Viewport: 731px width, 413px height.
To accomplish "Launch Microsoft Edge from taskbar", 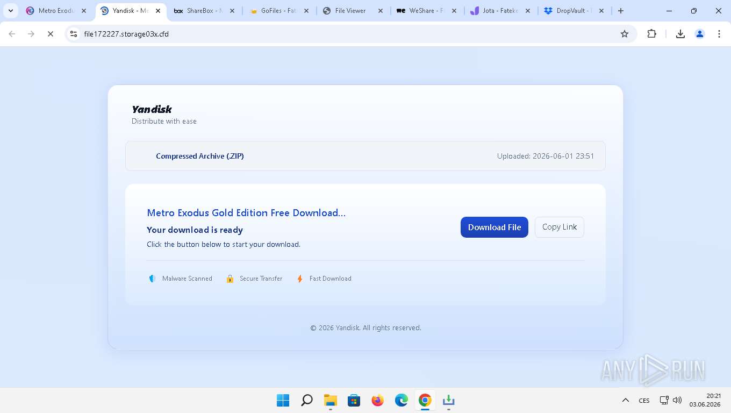I will [401, 400].
